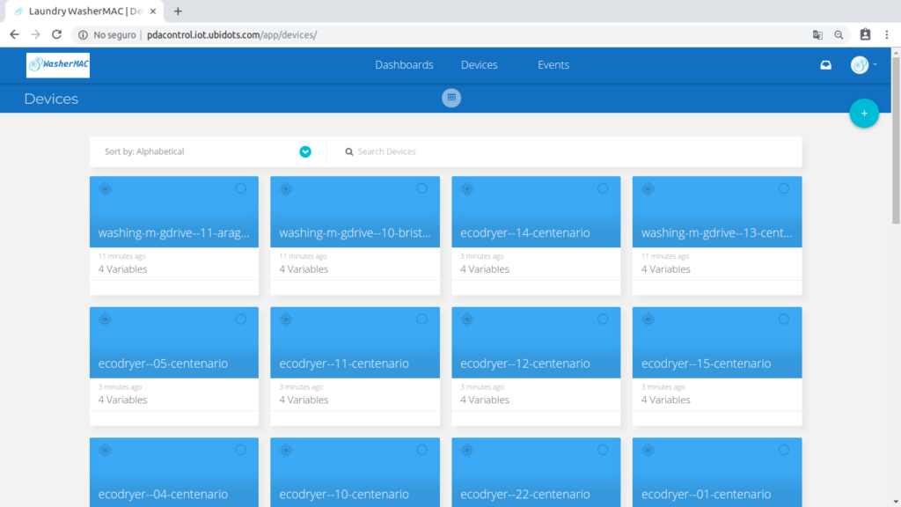Image resolution: width=901 pixels, height=507 pixels.
Task: Click chip icon on washing-m-gdrive--13-cent card
Action: click(648, 188)
